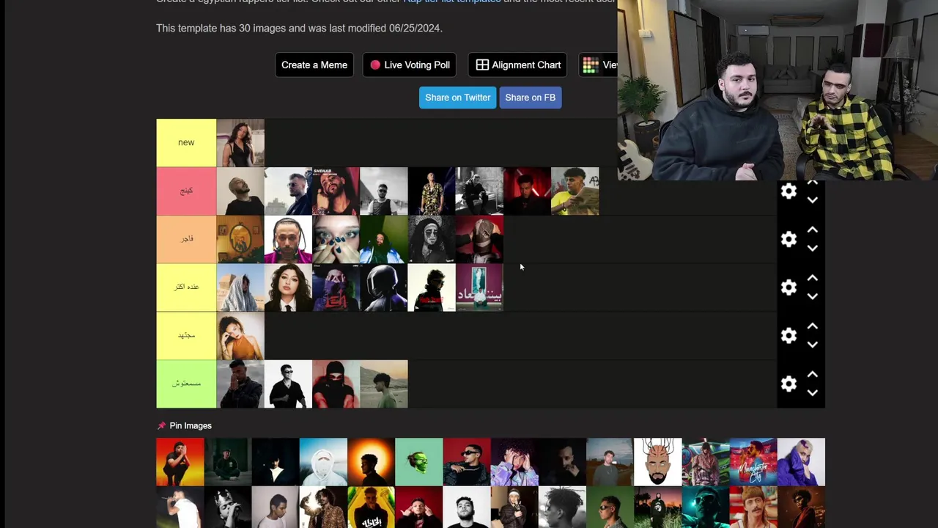Pick the silhouette against glowing orange sun
938x528 pixels.
pyautogui.click(x=371, y=462)
